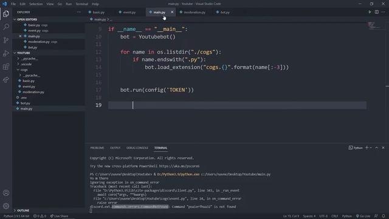
Task: Close the main.py editor tab
Action: 172,12
